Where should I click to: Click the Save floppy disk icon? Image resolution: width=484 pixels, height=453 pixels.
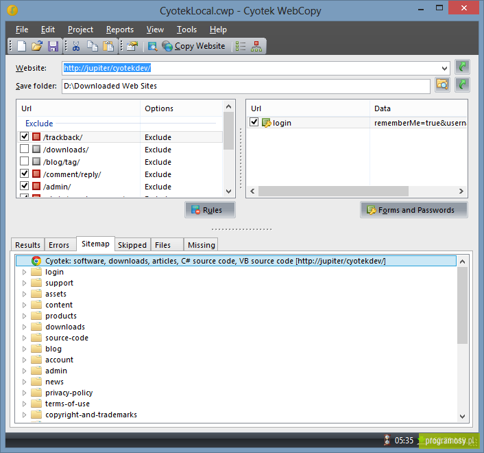tap(53, 46)
